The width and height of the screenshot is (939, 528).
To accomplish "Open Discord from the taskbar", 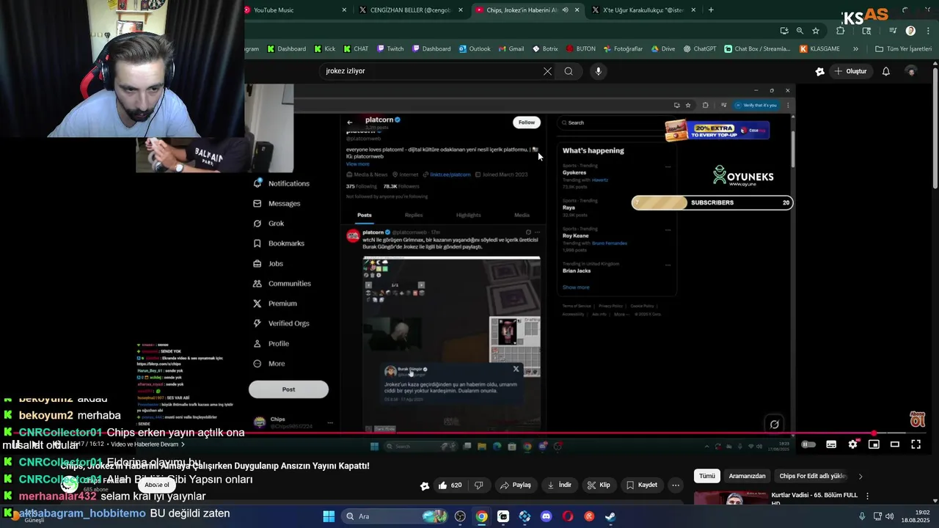I will point(546,516).
